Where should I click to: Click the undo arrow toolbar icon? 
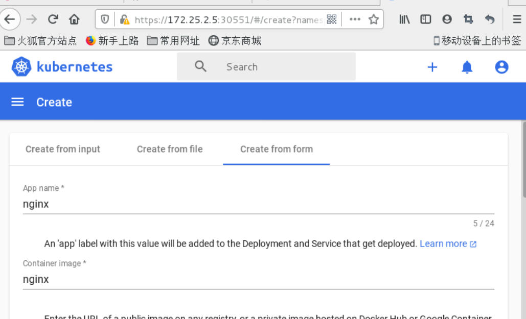coord(490,19)
